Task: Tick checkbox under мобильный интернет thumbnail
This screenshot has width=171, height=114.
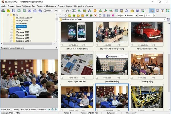Action: click(62, 45)
